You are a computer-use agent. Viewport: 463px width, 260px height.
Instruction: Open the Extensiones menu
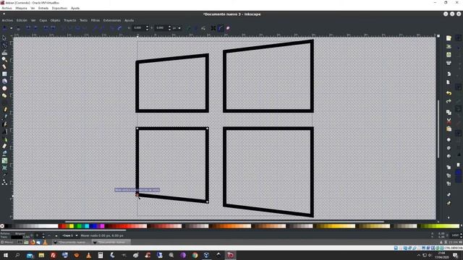112,20
